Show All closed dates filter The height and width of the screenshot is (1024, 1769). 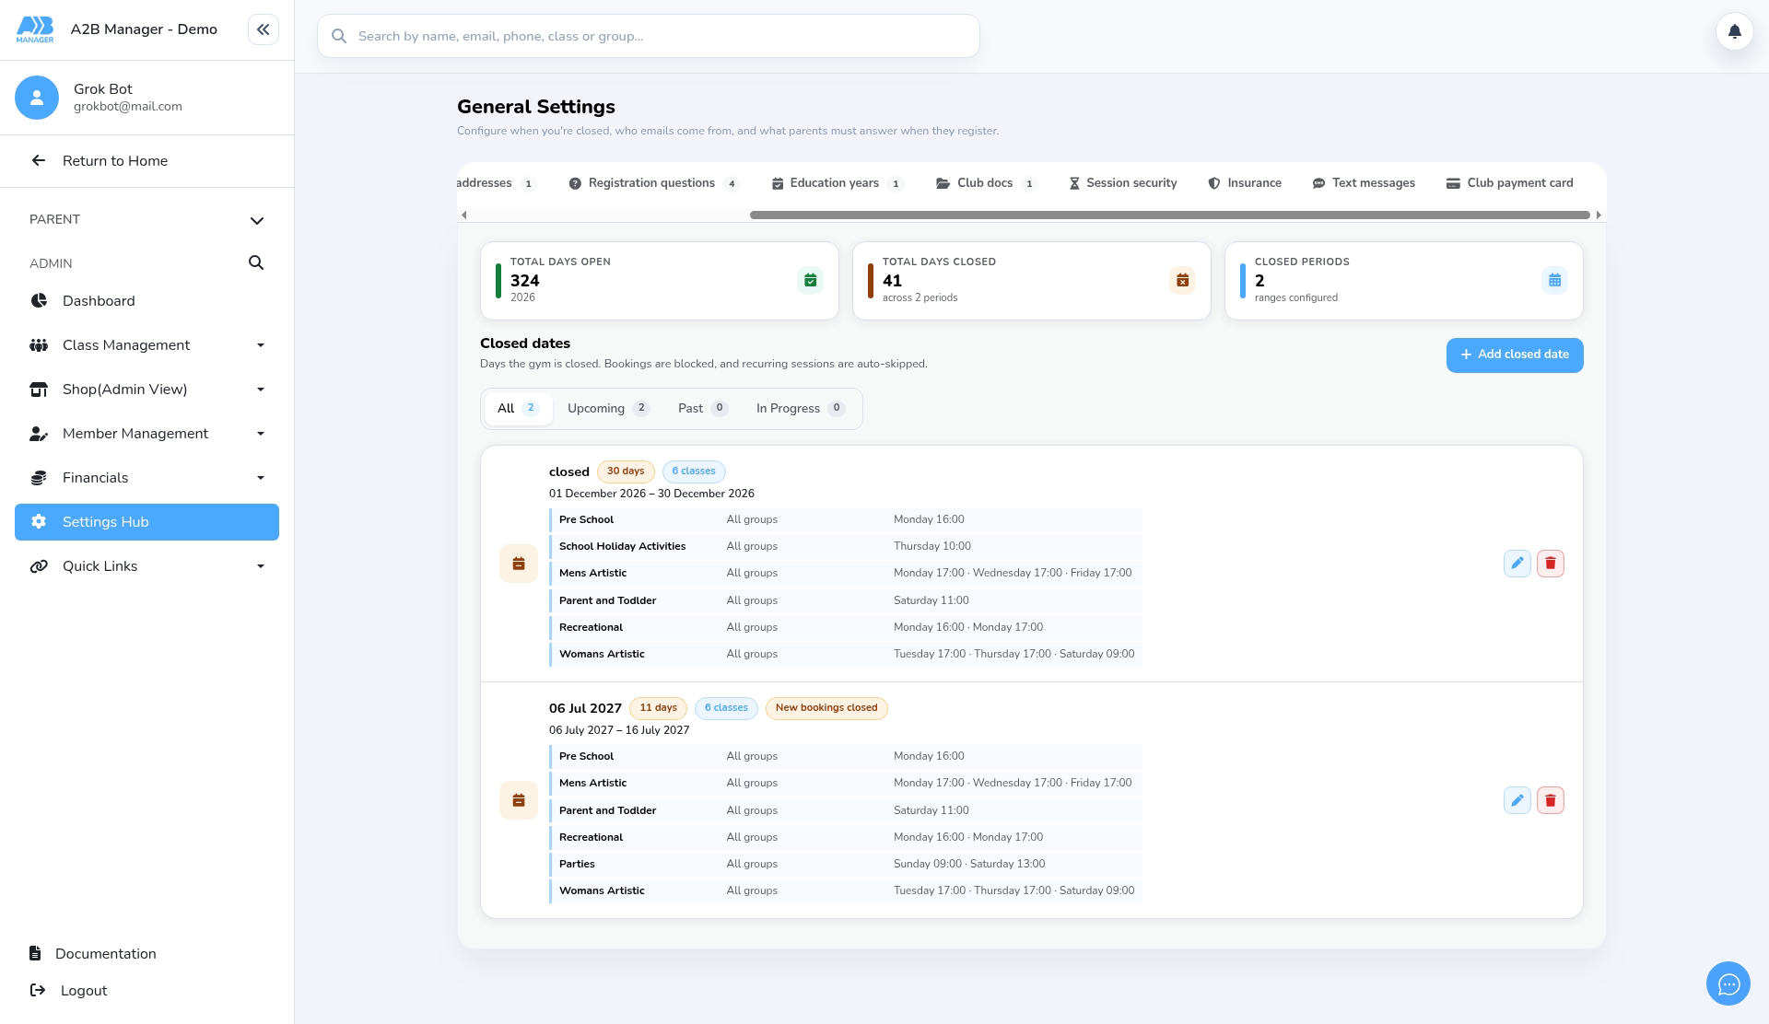click(x=518, y=408)
